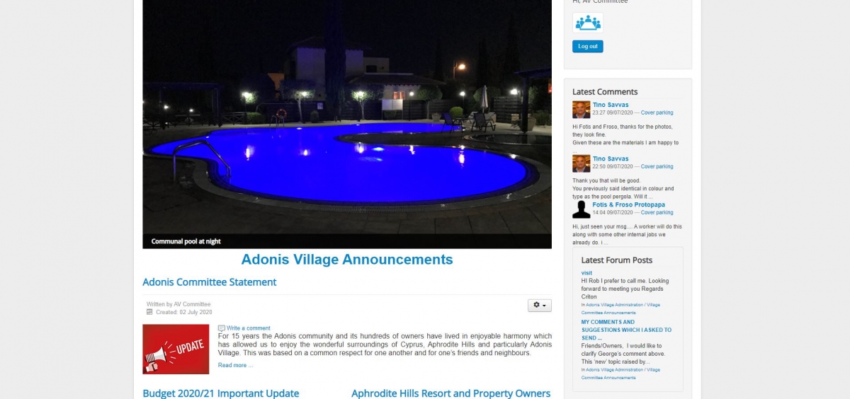Screen dimensions: 850x399
Task: Open Cover parking link in the 23:27 comment
Action: [x=657, y=112]
